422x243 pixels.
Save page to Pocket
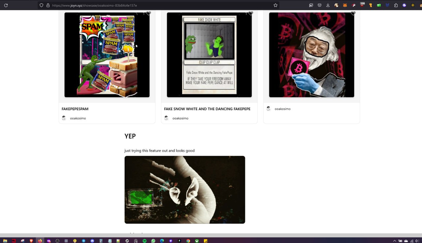(x=319, y=5)
